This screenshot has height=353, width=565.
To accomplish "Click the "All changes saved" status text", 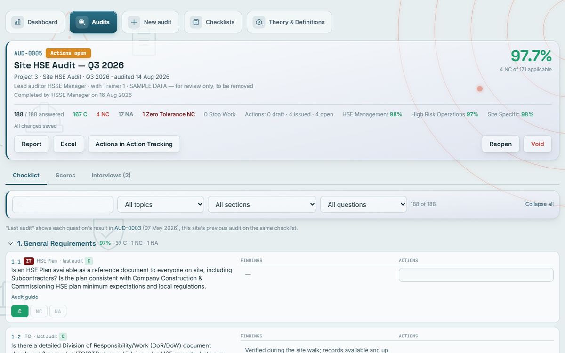I will coord(35,126).
